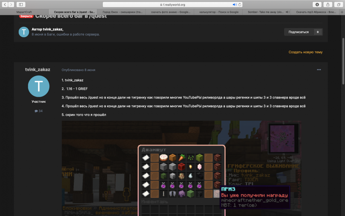This screenshot has width=345, height=216.
Task: Focus the f.reallyworld.org address bar
Action: click(x=172, y=4)
